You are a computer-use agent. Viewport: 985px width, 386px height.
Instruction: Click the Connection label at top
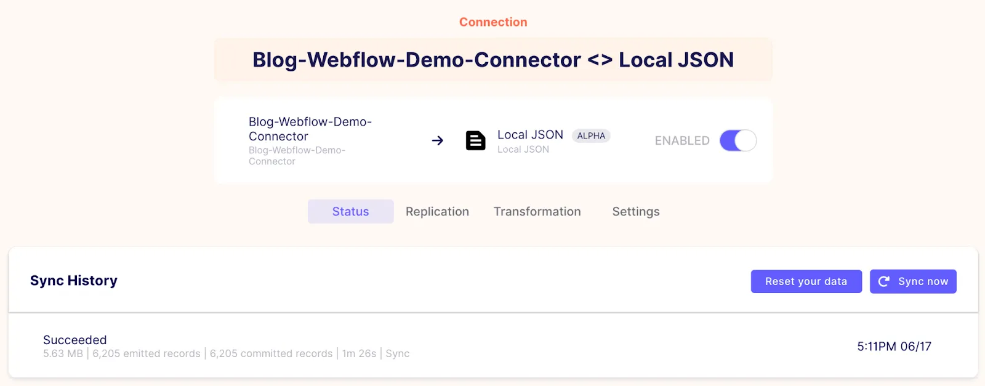tap(493, 22)
